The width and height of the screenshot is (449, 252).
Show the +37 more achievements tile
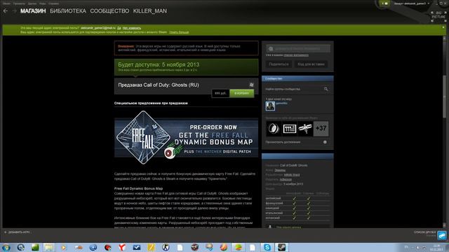(321, 129)
